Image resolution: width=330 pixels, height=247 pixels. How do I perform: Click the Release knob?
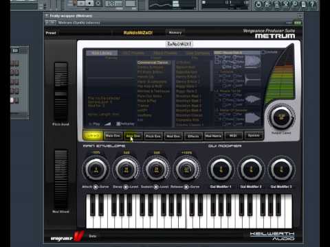pyautogui.click(x=186, y=169)
